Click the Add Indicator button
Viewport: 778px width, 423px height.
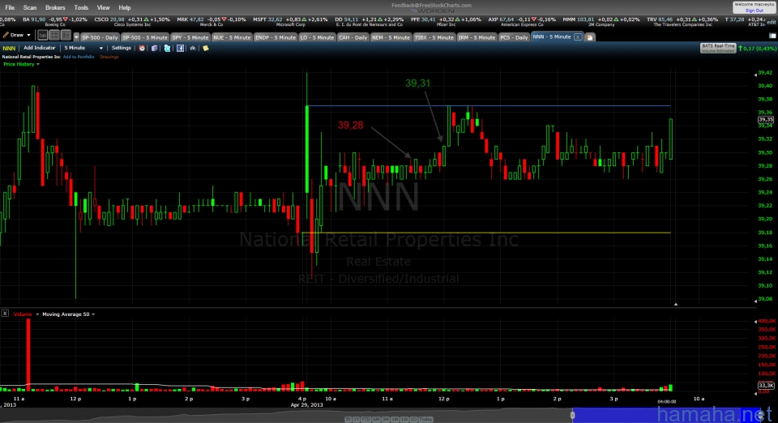click(39, 48)
